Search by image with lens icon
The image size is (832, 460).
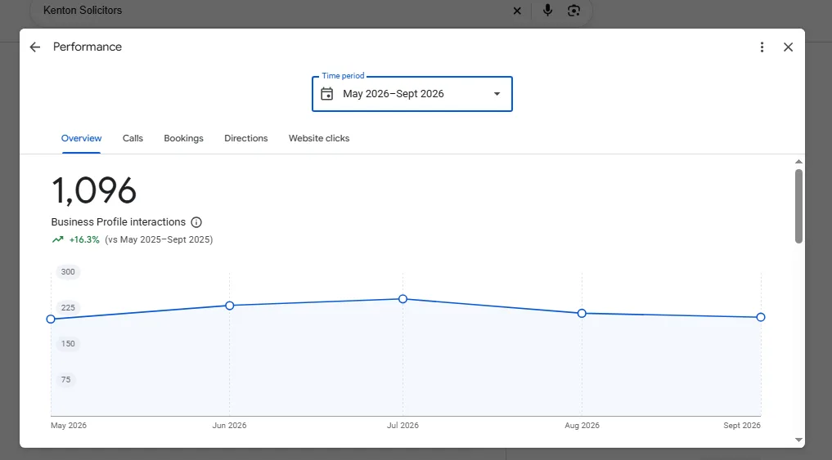(x=573, y=10)
